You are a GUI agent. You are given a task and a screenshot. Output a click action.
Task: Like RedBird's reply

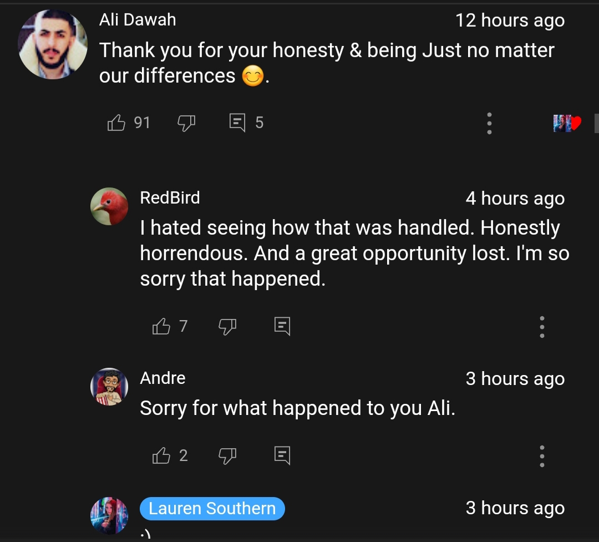coord(161,326)
